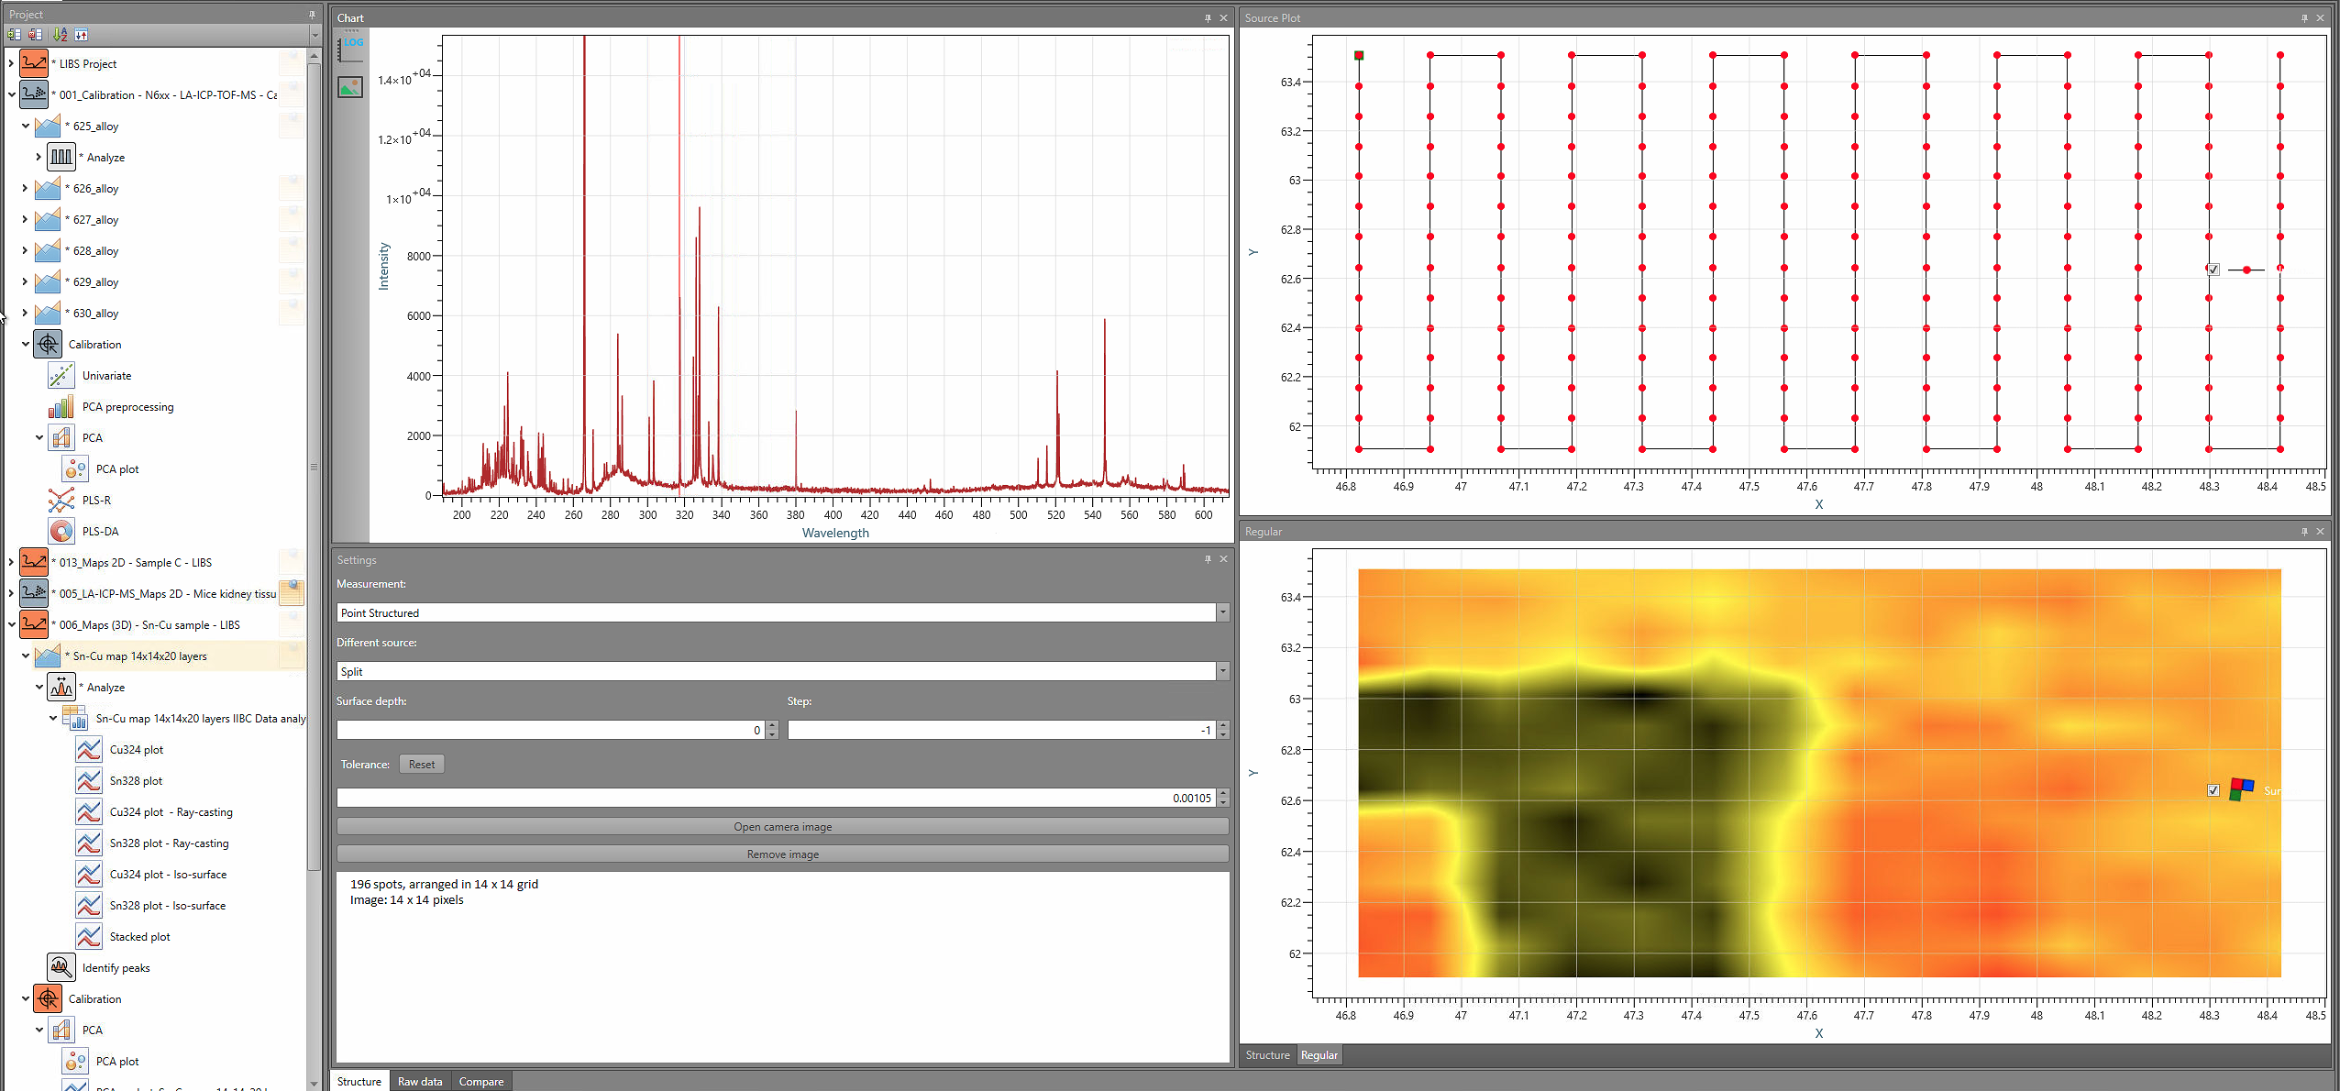Click the colored surface legend swatch in Regular plot

[x=2241, y=789]
